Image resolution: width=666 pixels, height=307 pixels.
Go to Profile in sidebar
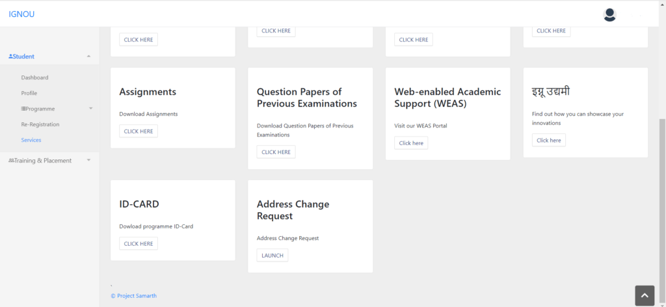point(29,93)
